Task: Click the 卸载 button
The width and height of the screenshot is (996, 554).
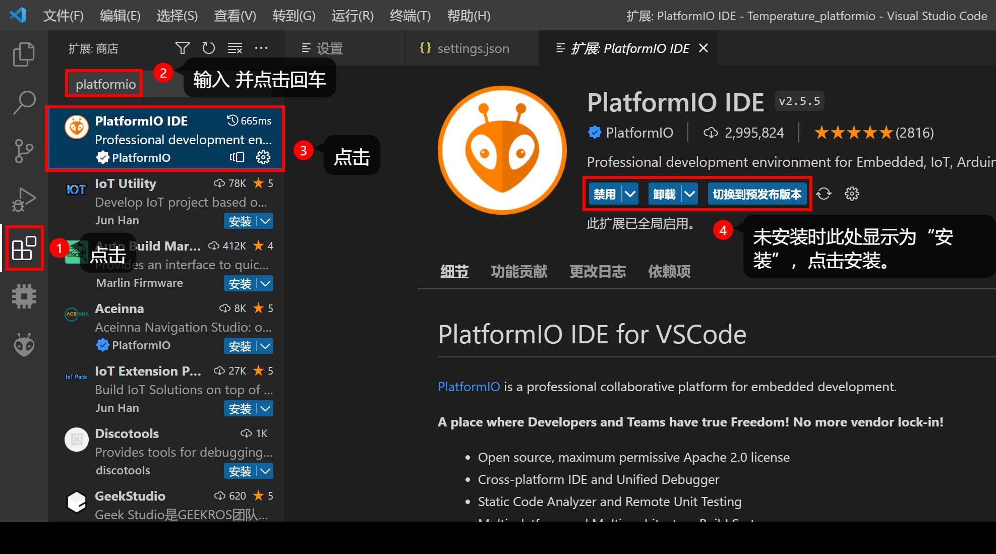Action: [x=664, y=194]
